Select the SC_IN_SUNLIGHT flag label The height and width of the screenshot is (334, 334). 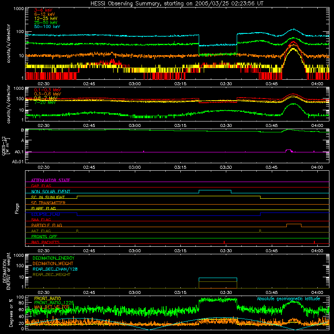(48, 197)
